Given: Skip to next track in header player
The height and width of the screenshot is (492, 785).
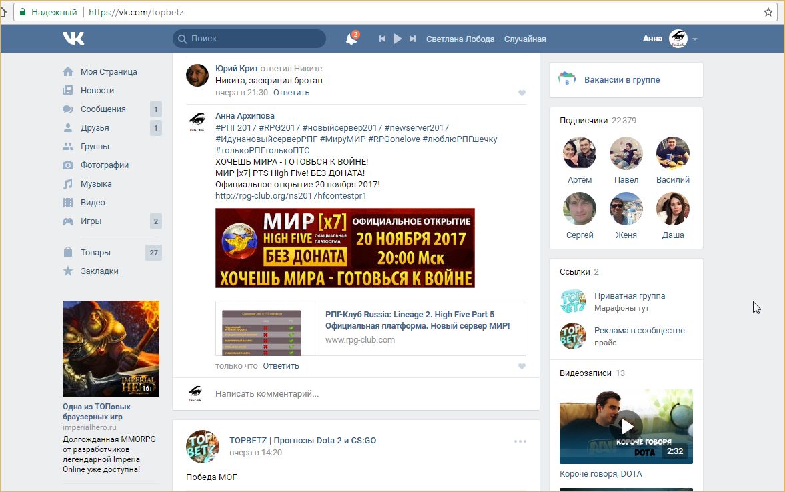Looking at the screenshot, I should coord(413,39).
